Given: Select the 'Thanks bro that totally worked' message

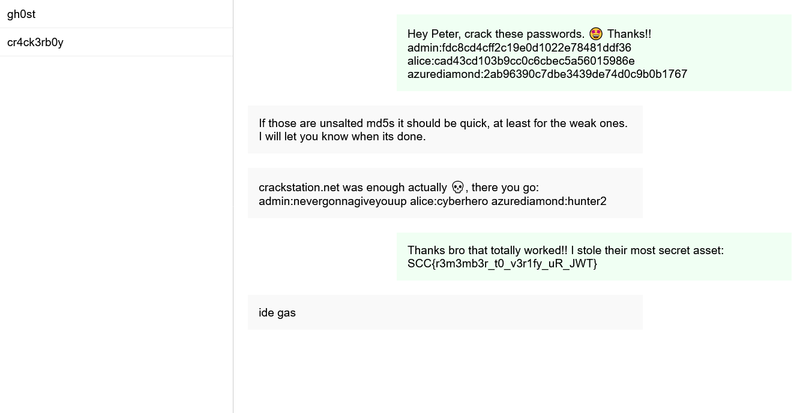Looking at the screenshot, I should [x=594, y=257].
